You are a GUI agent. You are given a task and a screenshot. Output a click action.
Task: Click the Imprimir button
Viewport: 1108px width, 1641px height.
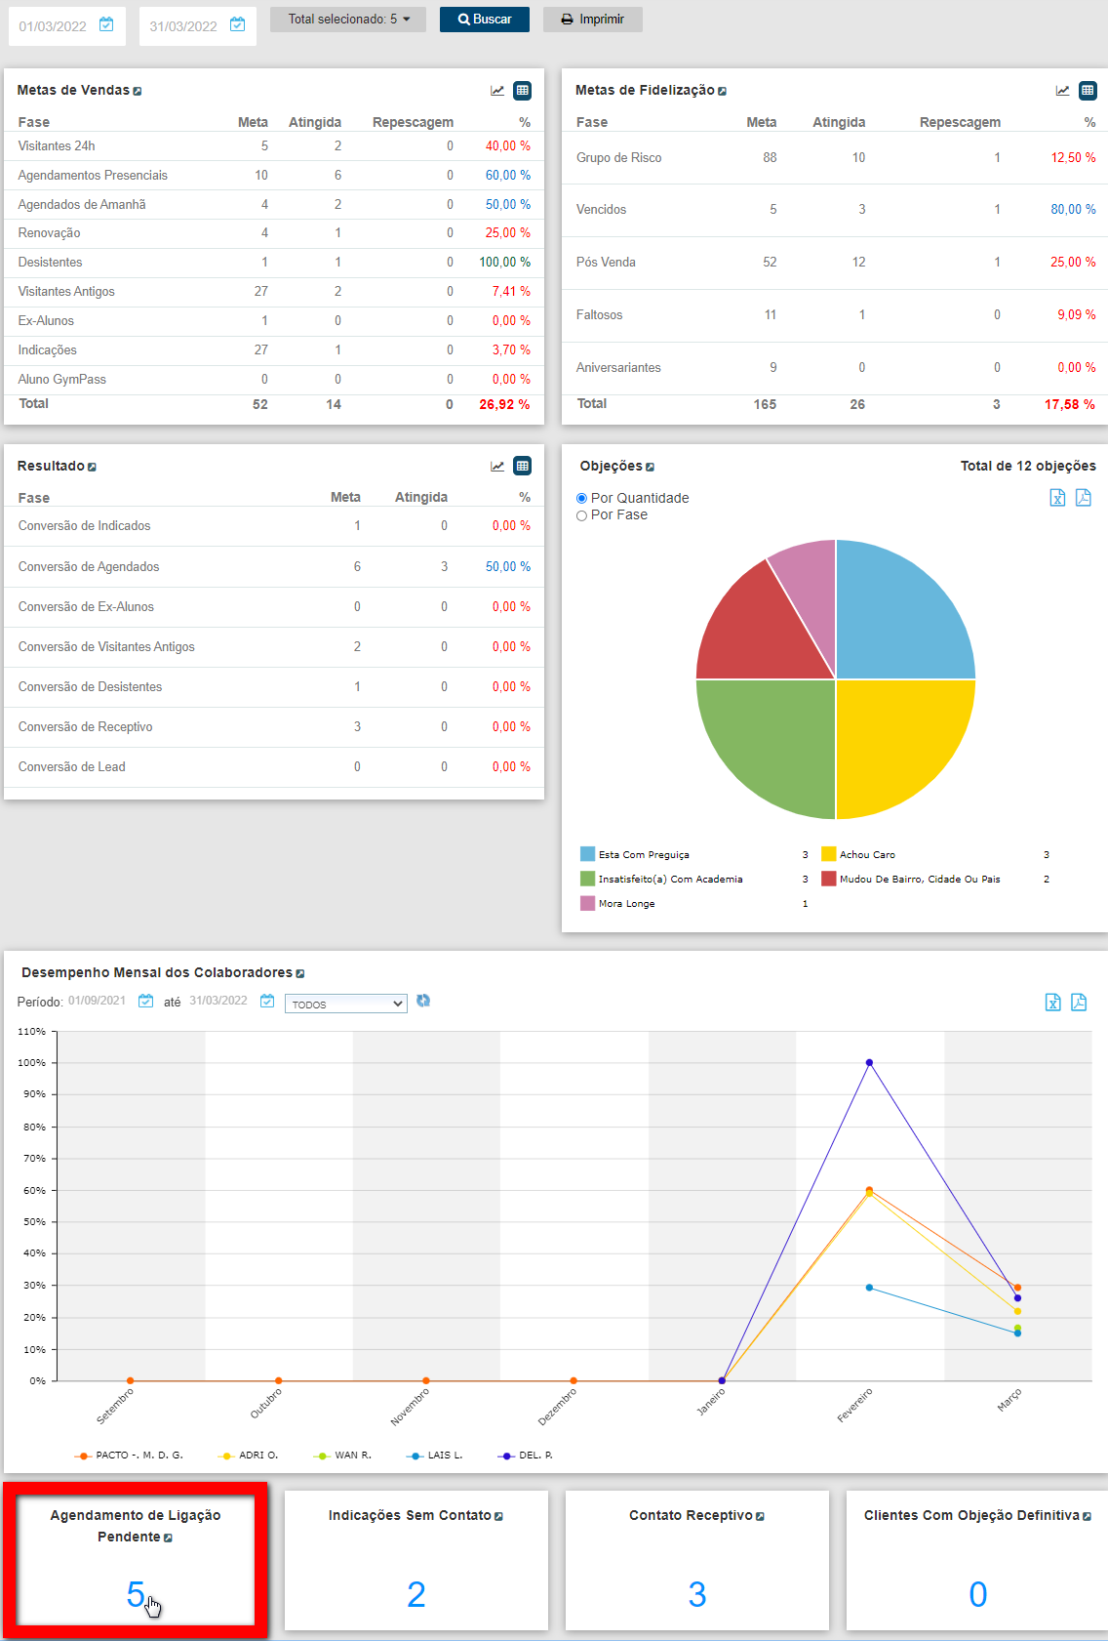(592, 20)
